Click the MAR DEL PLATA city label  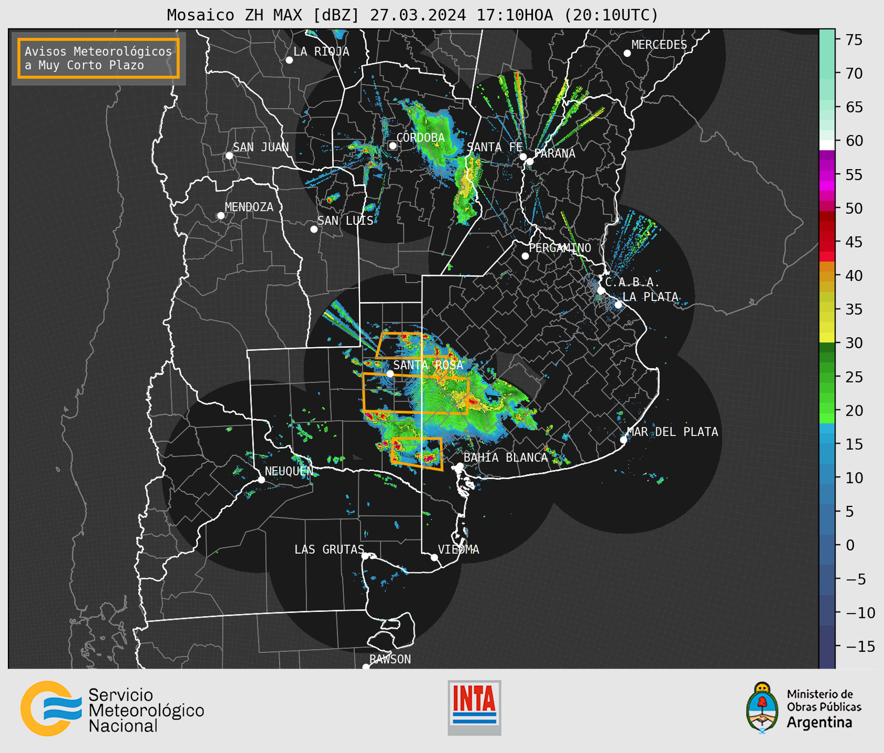pos(672,431)
